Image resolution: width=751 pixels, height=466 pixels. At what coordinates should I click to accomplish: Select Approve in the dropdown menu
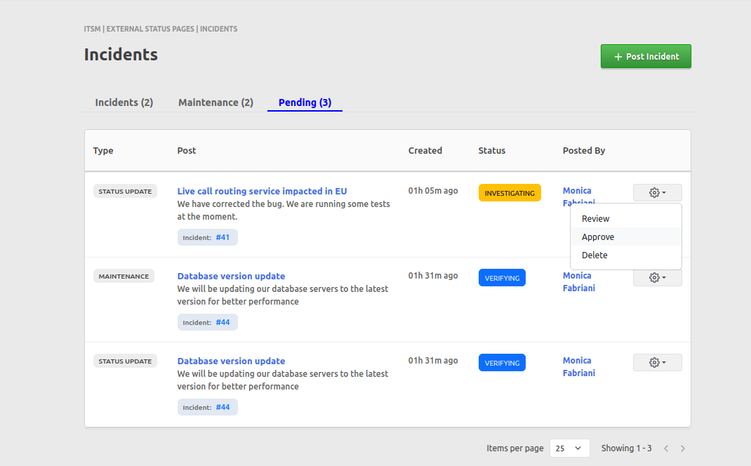tap(598, 237)
